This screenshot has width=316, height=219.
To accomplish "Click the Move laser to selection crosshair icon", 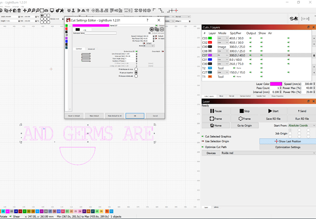I will 176,10.
